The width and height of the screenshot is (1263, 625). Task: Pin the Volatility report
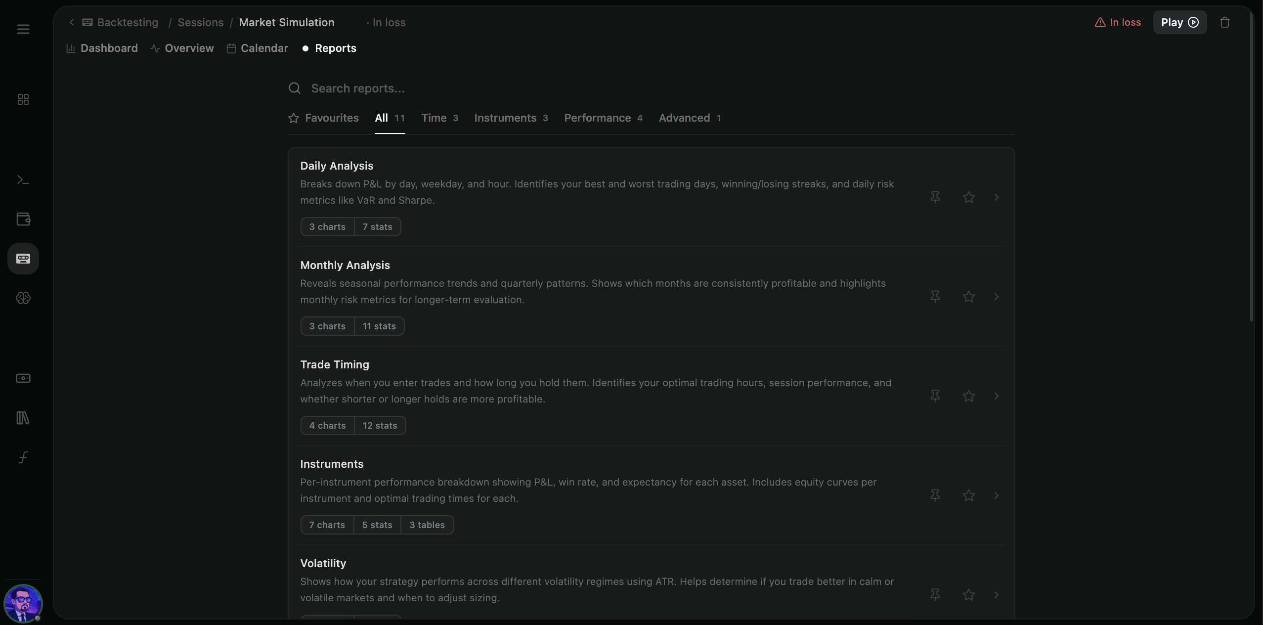tap(935, 595)
